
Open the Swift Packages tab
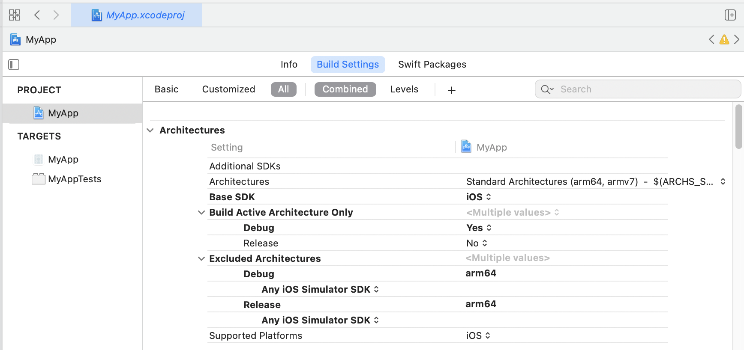click(432, 65)
